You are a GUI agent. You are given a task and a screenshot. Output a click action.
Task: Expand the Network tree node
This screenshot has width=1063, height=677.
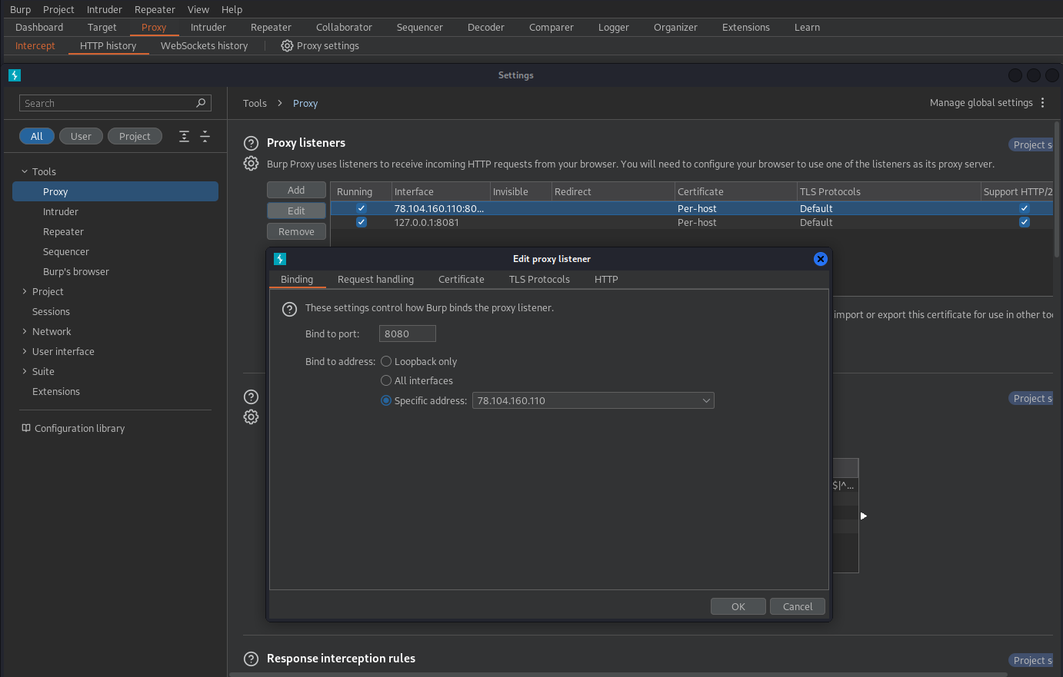coord(25,331)
